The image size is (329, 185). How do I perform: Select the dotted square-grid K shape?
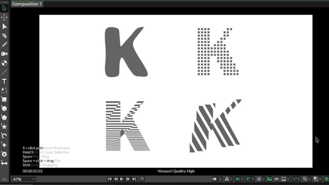tap(218, 52)
